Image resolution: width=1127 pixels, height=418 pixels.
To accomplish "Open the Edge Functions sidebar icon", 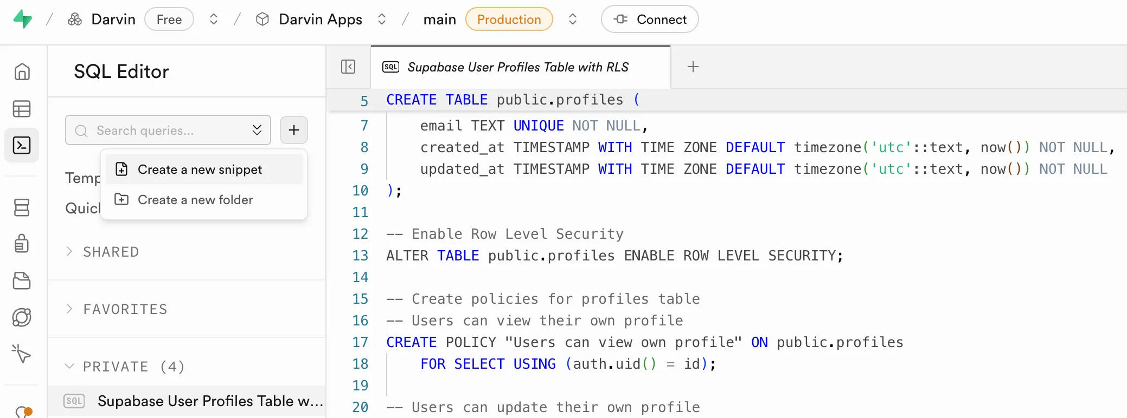I will pyautogui.click(x=22, y=317).
